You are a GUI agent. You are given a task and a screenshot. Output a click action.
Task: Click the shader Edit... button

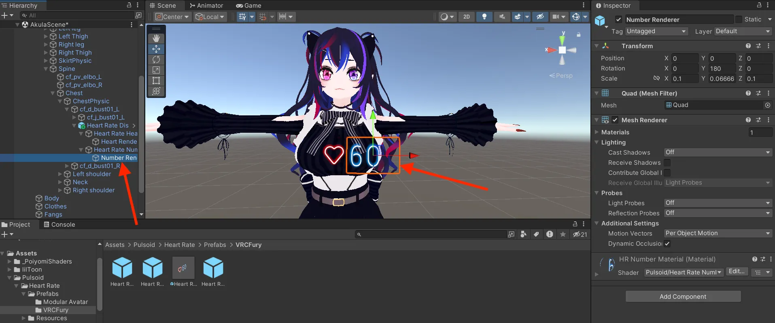(737, 272)
